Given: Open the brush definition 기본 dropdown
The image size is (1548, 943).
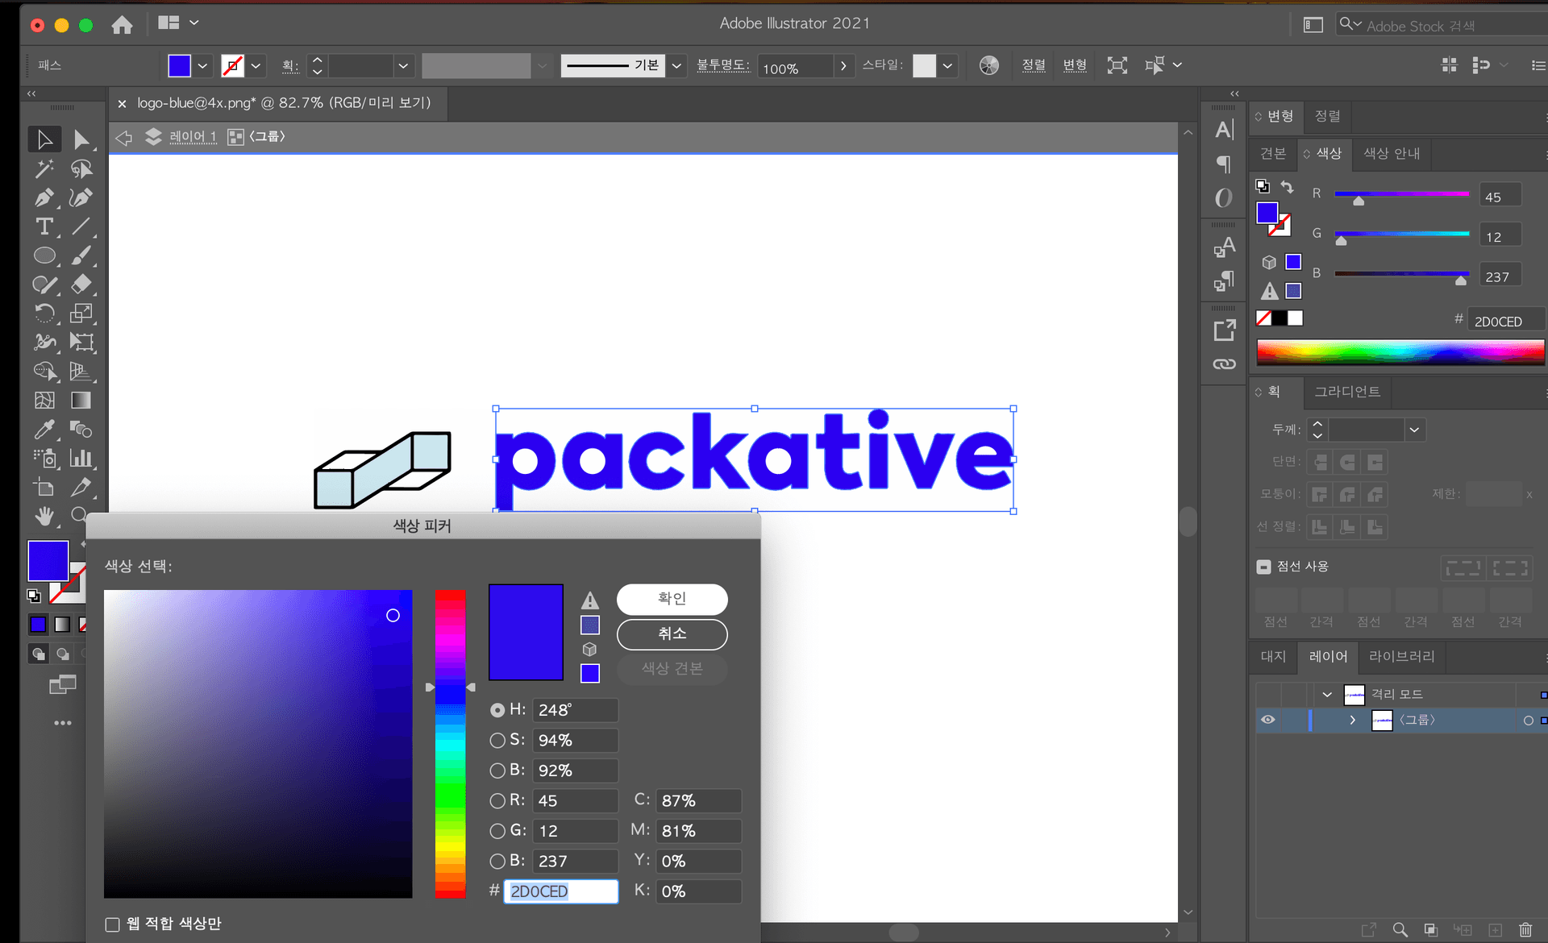Looking at the screenshot, I should 676,65.
